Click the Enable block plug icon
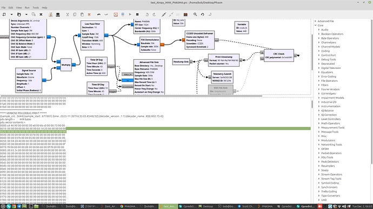This screenshot has height=209, width=373. pyautogui.click(x=164, y=15)
